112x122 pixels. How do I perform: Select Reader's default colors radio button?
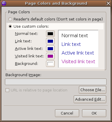(10, 19)
